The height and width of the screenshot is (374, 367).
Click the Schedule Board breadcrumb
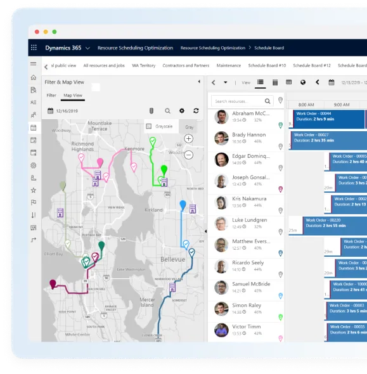point(269,48)
